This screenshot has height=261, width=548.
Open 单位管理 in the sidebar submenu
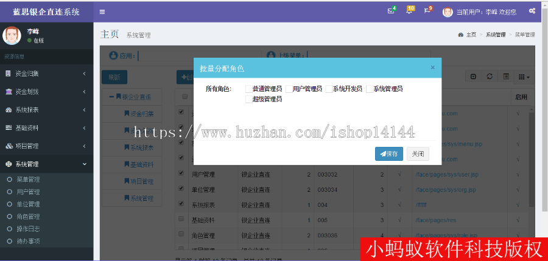click(x=28, y=204)
